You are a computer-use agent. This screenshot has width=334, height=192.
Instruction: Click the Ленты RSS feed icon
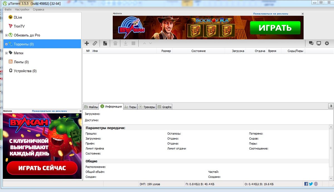[11, 62]
